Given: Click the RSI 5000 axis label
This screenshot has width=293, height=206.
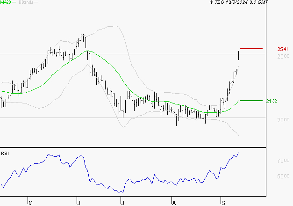Looking at the screenshot, I should coord(283,176).
